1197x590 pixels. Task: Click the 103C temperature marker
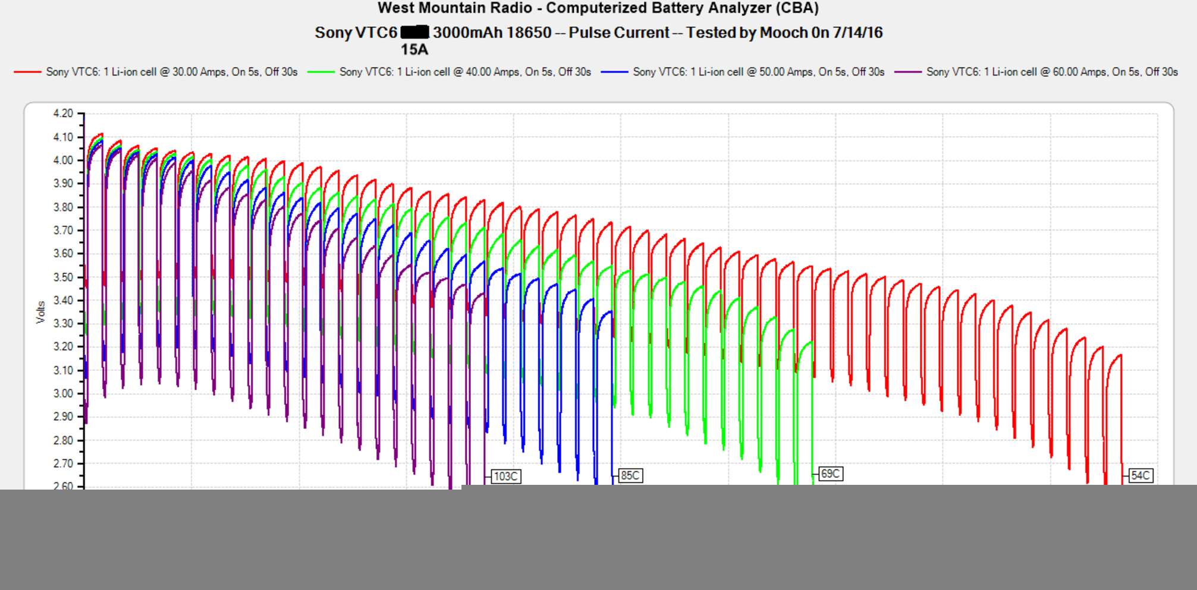point(506,477)
